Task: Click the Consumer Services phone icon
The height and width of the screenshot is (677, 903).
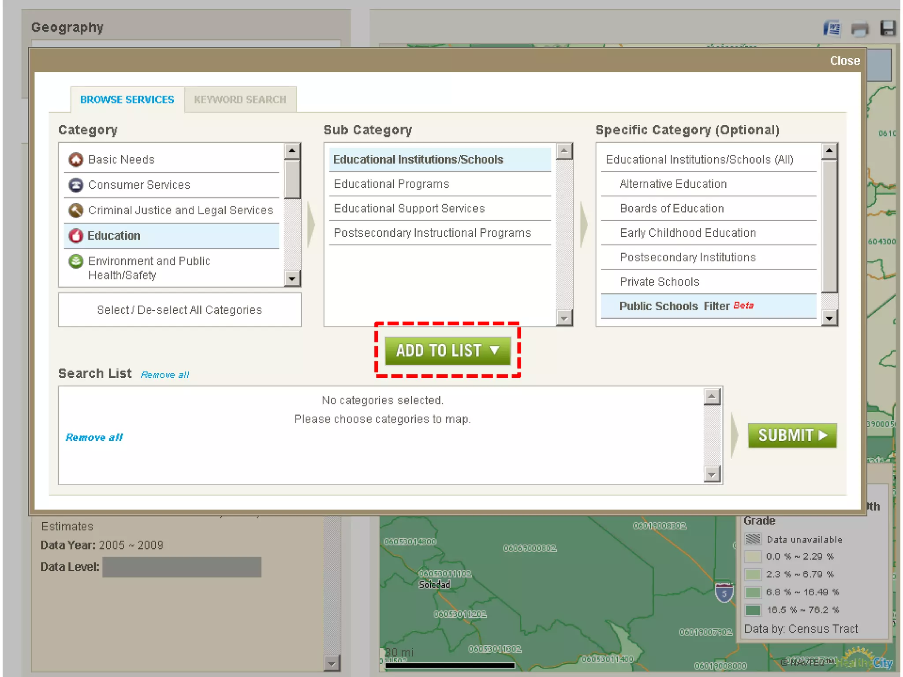Action: pyautogui.click(x=76, y=185)
